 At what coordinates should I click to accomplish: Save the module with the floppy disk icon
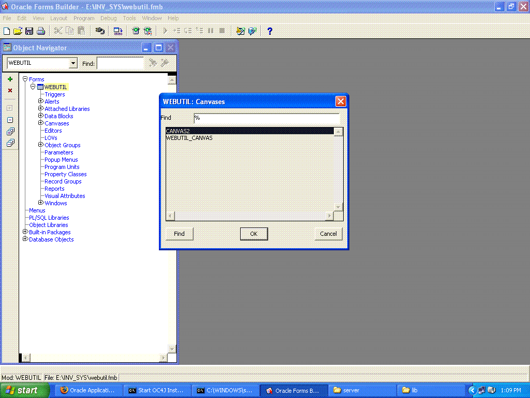pos(29,31)
